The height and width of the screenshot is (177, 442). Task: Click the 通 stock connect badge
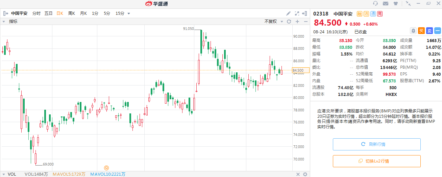373,14
